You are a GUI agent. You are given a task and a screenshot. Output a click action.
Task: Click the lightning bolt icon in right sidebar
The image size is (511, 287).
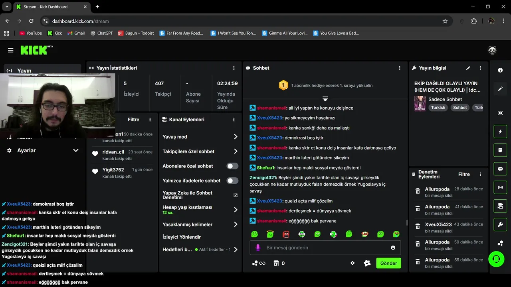[x=500, y=132]
